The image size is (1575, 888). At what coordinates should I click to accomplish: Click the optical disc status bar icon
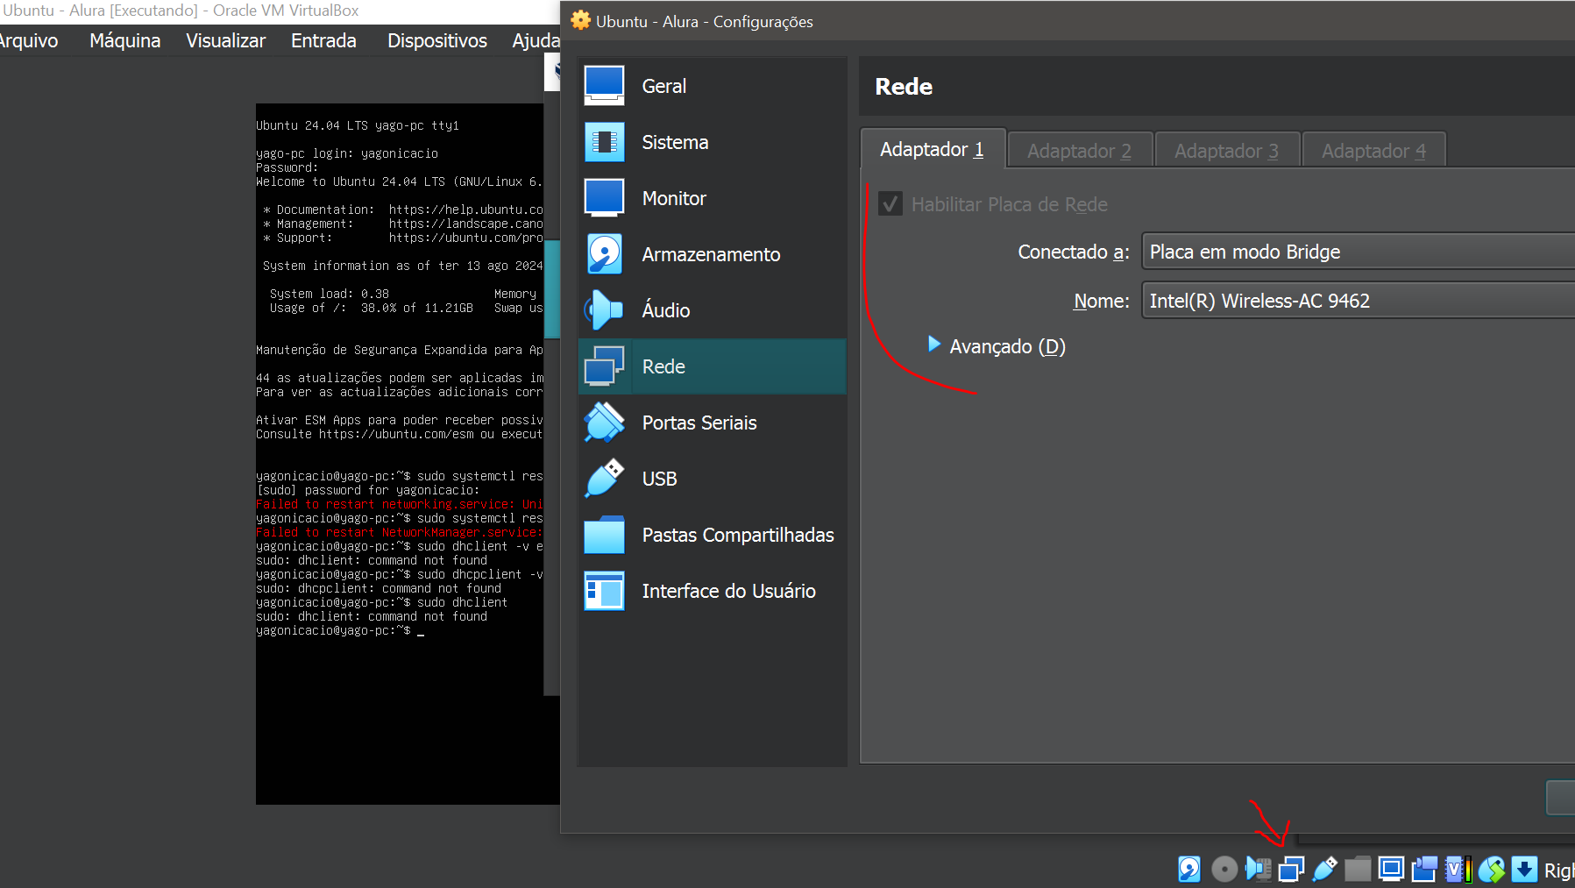1224,869
